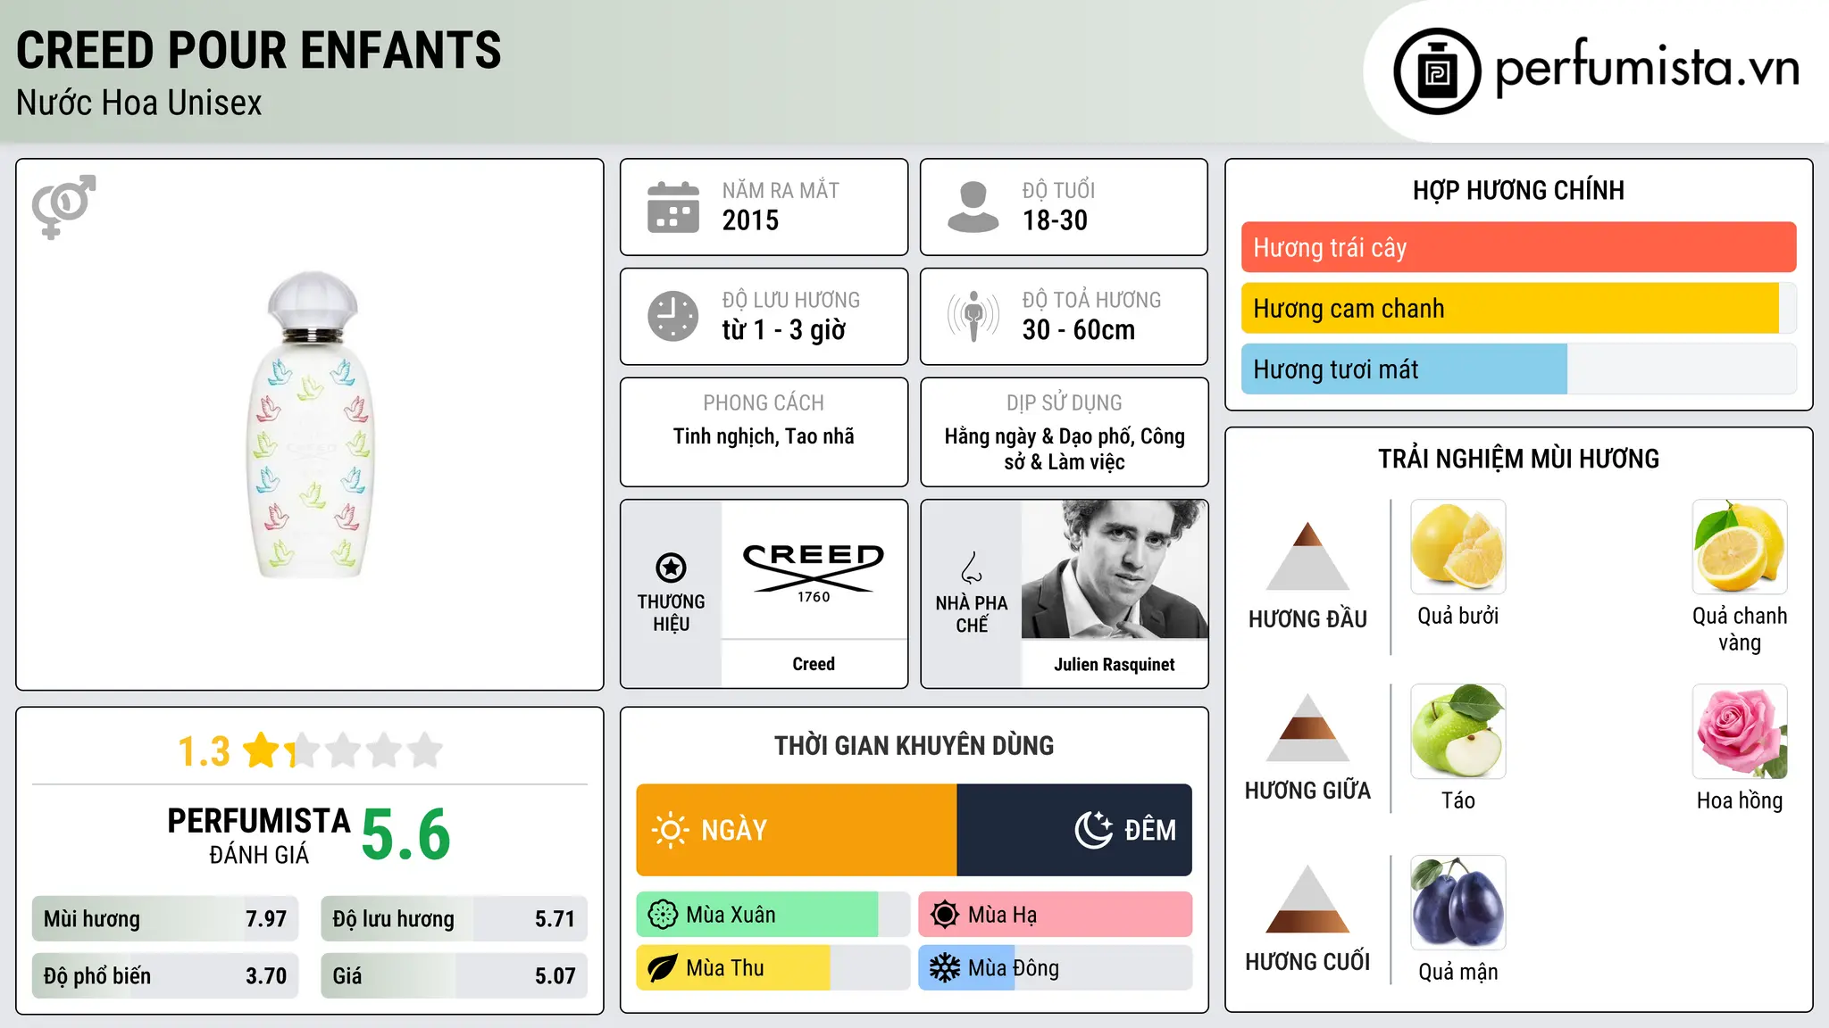
Task: Select the text từ 1 - 3 giờ
Action: point(784,330)
